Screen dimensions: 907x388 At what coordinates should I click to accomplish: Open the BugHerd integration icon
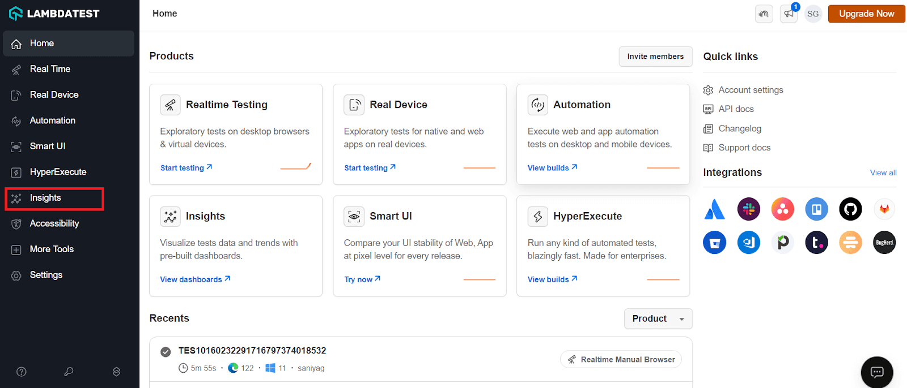[884, 243]
